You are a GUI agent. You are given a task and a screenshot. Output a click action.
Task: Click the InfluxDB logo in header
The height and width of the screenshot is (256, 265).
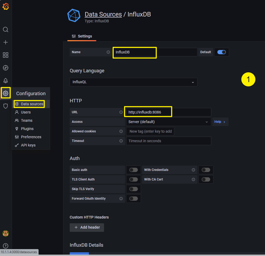tap(74, 15)
